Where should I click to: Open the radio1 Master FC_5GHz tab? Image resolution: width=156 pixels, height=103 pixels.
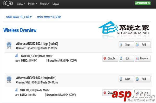click(x=49, y=17)
